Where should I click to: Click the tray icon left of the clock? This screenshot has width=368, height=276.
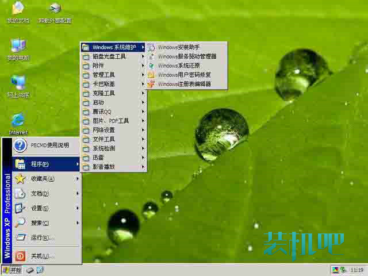343,270
